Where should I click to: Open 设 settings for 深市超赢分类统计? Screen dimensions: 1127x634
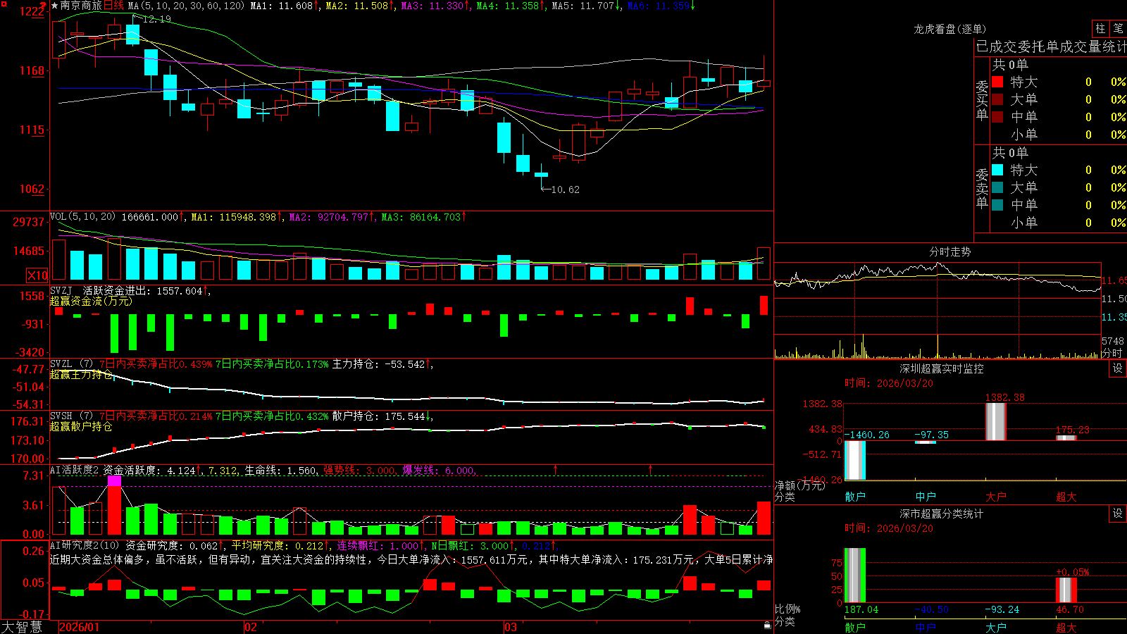click(1118, 514)
